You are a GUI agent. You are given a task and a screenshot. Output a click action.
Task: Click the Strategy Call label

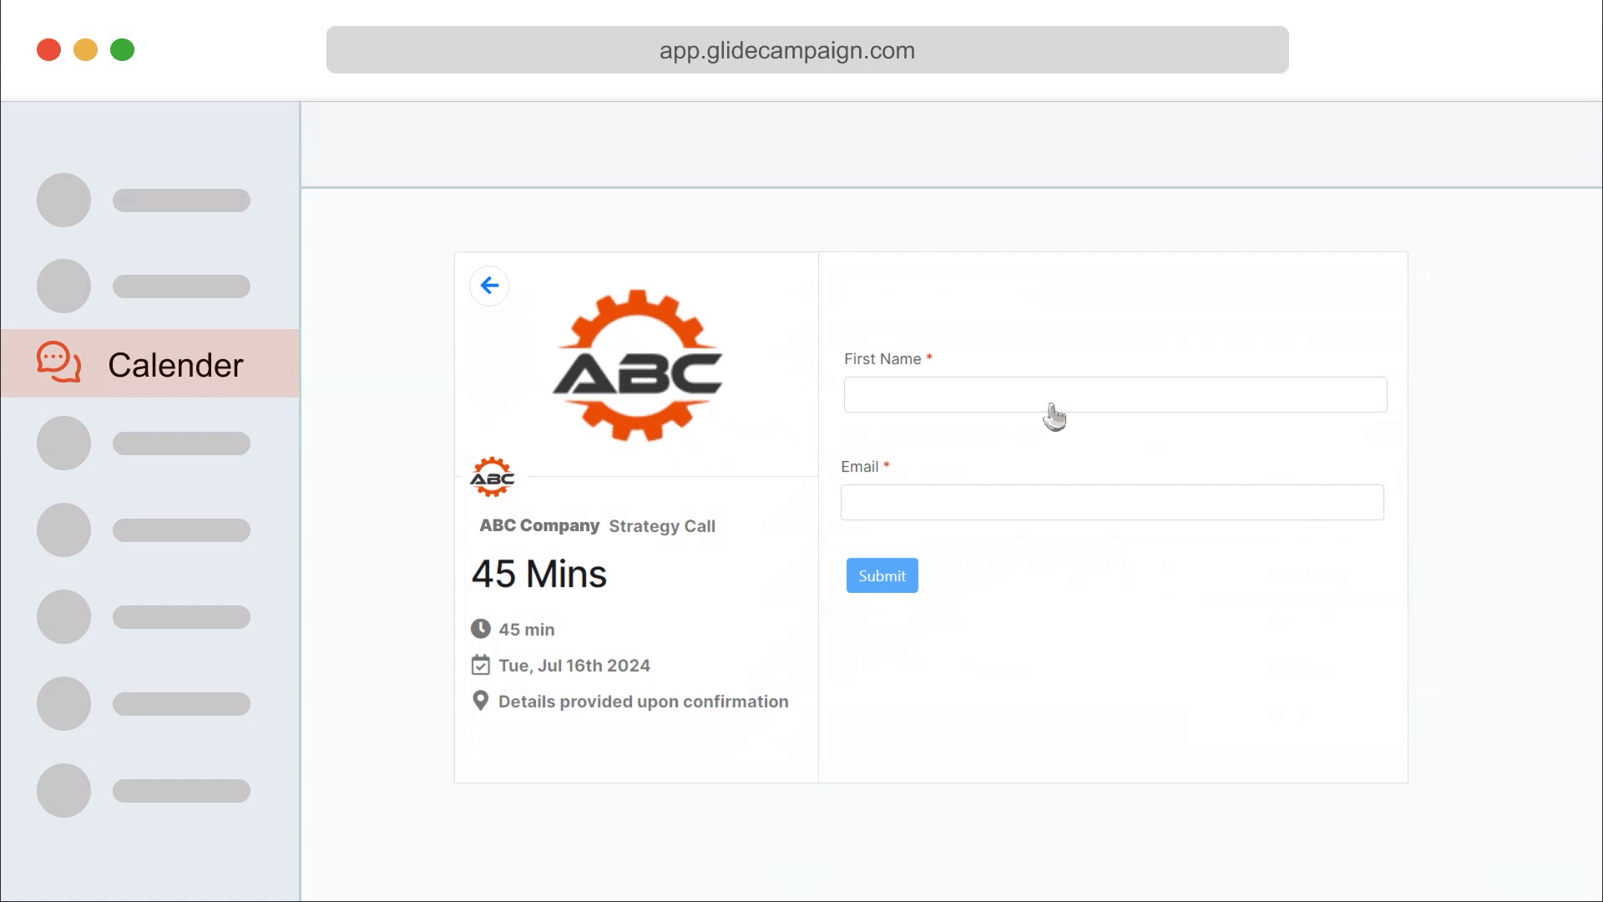[x=662, y=526]
